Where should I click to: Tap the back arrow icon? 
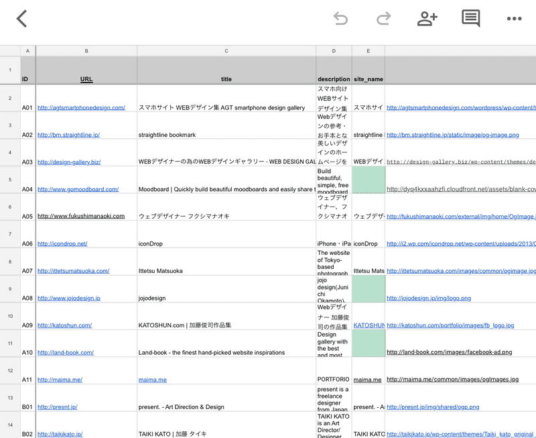coord(22,19)
